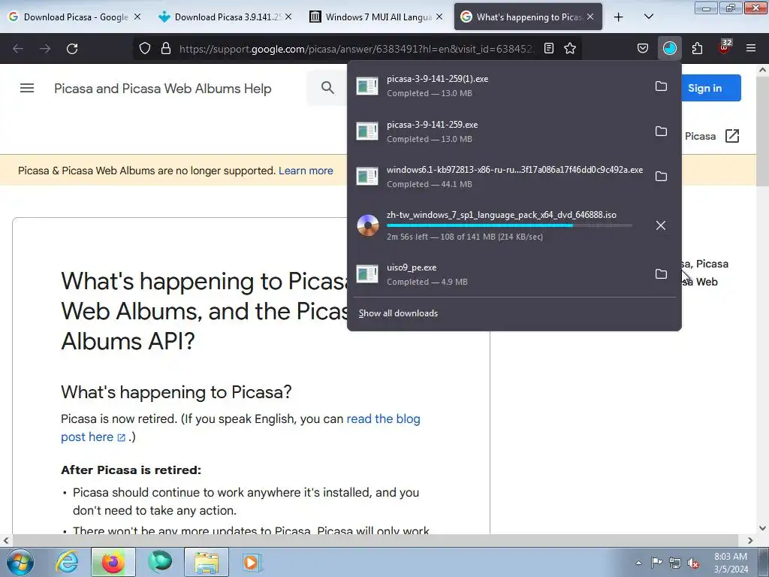Screen dimensions: 769x577
Task: Open Windows Media Player taskbar icon
Action: click(252, 562)
